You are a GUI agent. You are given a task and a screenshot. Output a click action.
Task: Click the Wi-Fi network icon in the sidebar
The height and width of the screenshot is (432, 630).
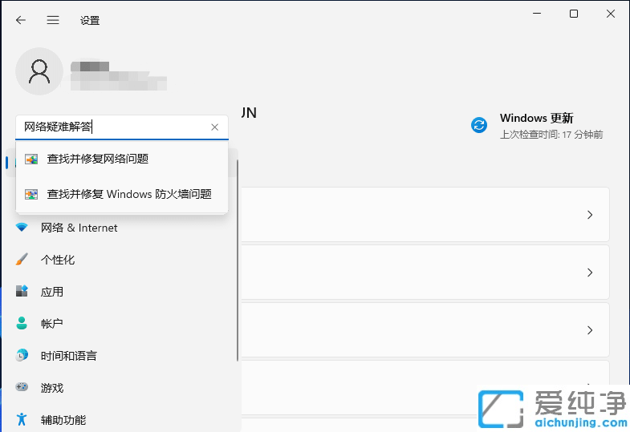22,228
